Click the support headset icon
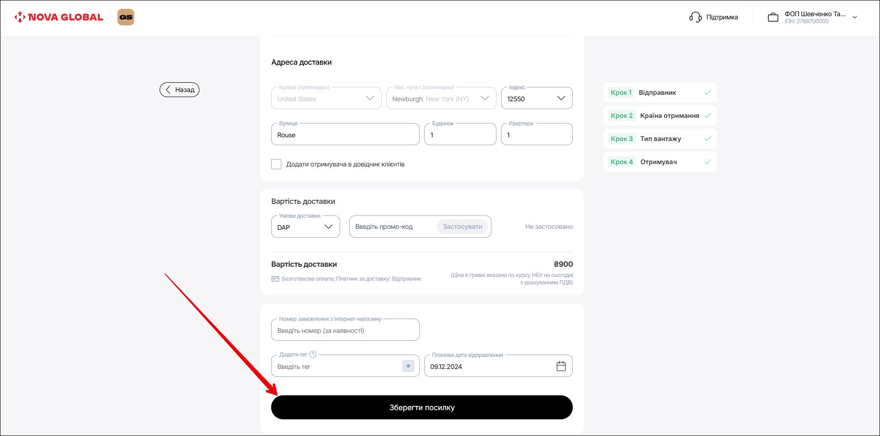The height and width of the screenshot is (436, 880). (695, 17)
